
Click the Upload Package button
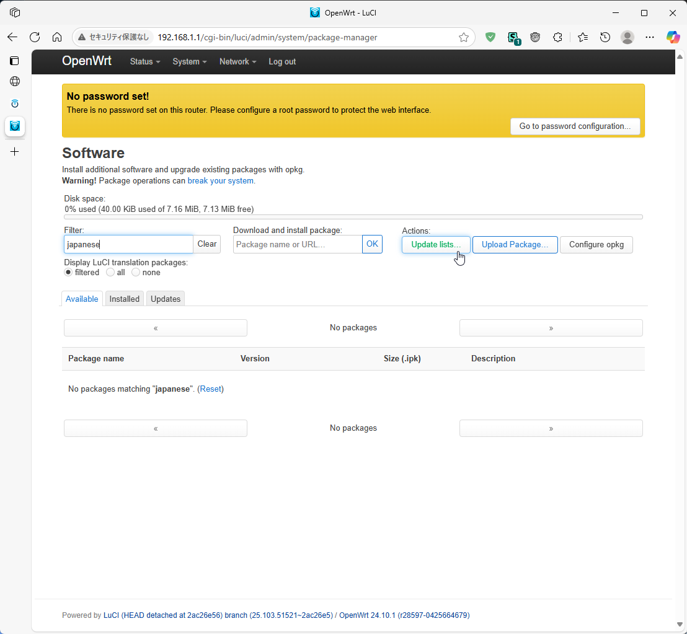tap(515, 244)
